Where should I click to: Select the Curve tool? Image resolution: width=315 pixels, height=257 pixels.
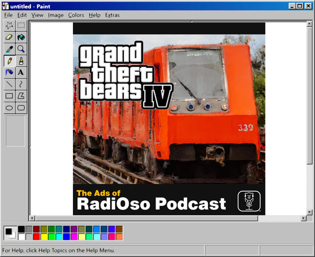pyautogui.click(x=21, y=84)
